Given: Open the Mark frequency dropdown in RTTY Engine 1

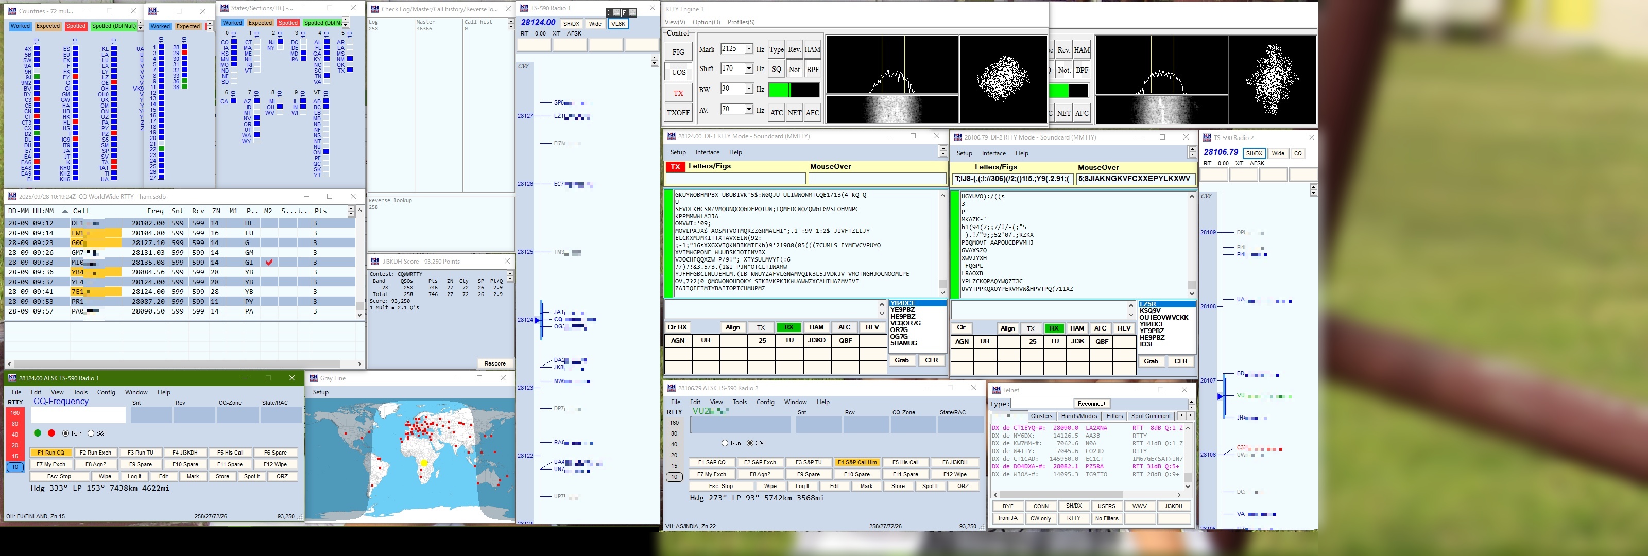Looking at the screenshot, I should (748, 49).
